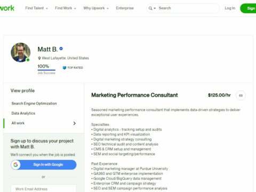
Task: Click Sign in with Google button
Action: coord(44,165)
